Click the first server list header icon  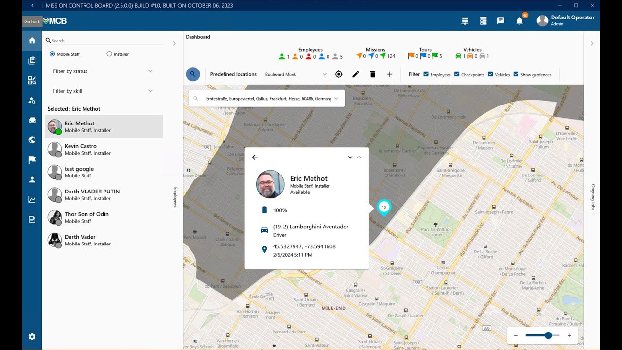click(465, 20)
